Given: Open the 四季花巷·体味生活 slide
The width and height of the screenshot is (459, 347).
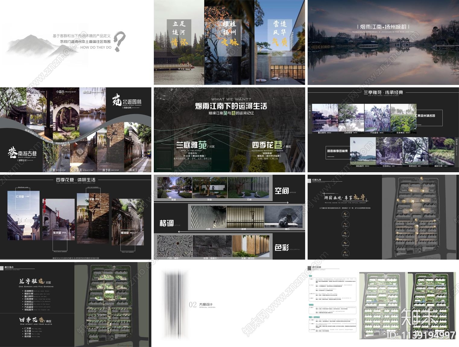Looking at the screenshot, I should point(75,217).
